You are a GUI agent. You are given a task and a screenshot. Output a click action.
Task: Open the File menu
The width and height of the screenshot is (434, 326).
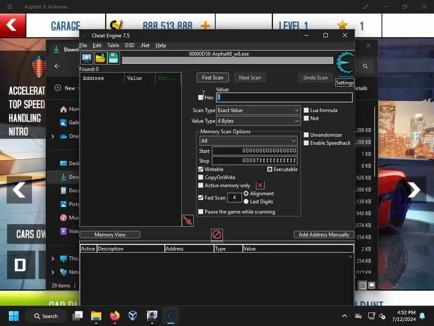83,45
